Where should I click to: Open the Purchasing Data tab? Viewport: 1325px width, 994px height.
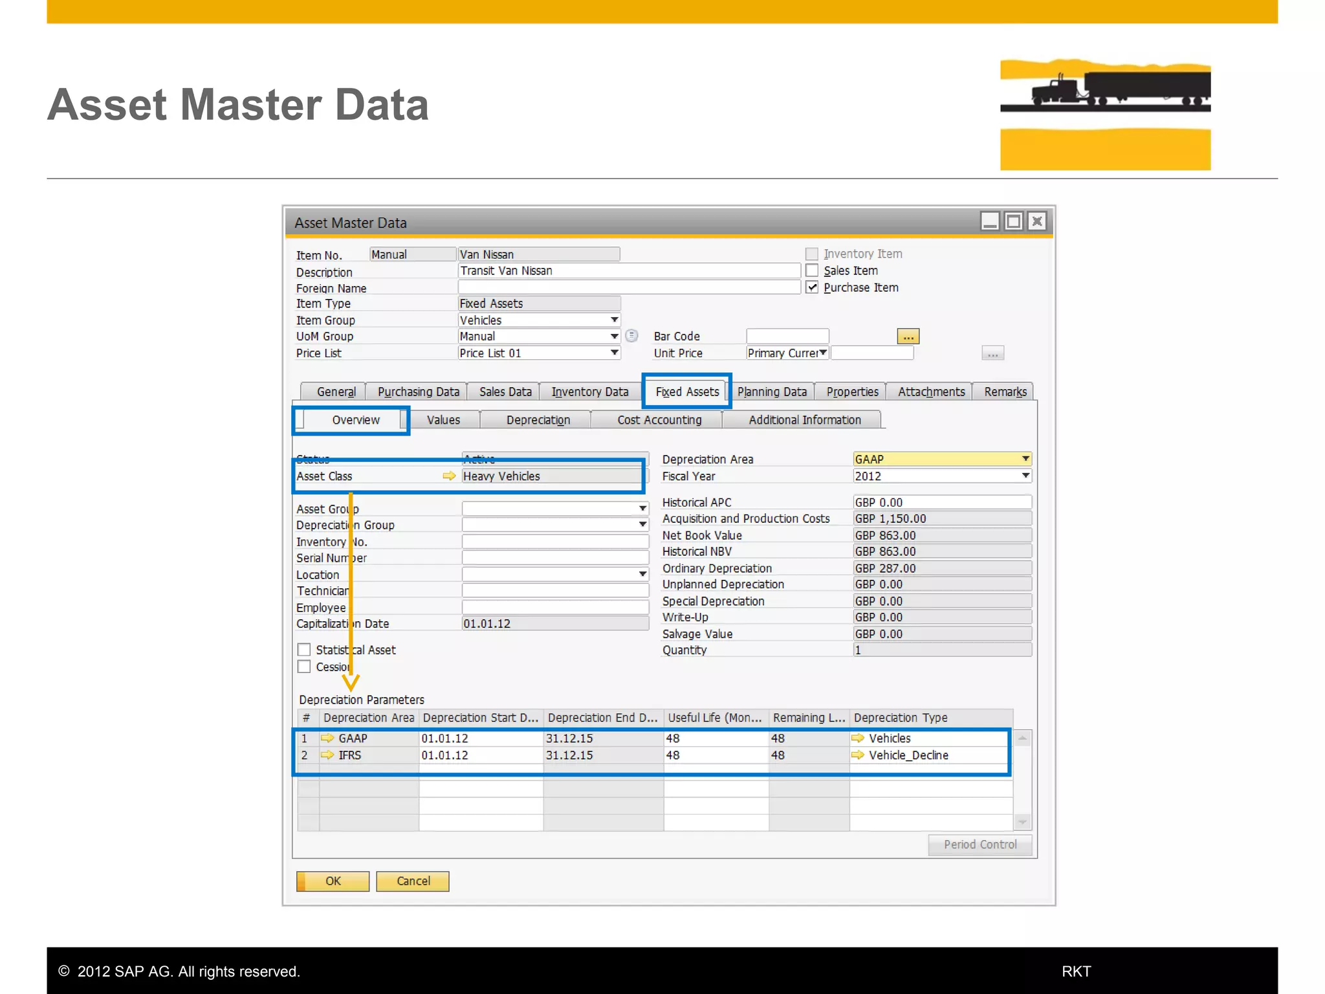click(418, 392)
